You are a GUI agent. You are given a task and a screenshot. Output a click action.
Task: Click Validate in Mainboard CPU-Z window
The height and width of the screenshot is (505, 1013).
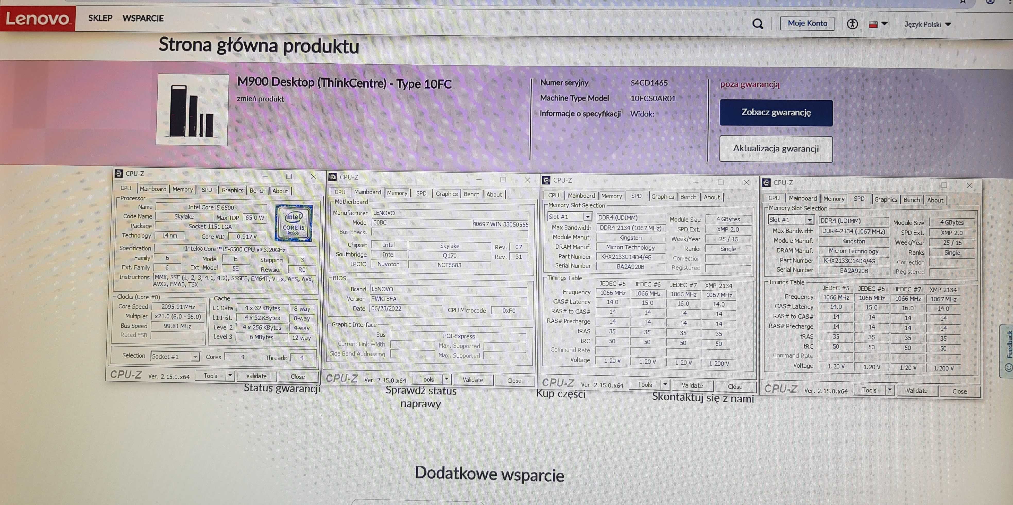coord(473,380)
